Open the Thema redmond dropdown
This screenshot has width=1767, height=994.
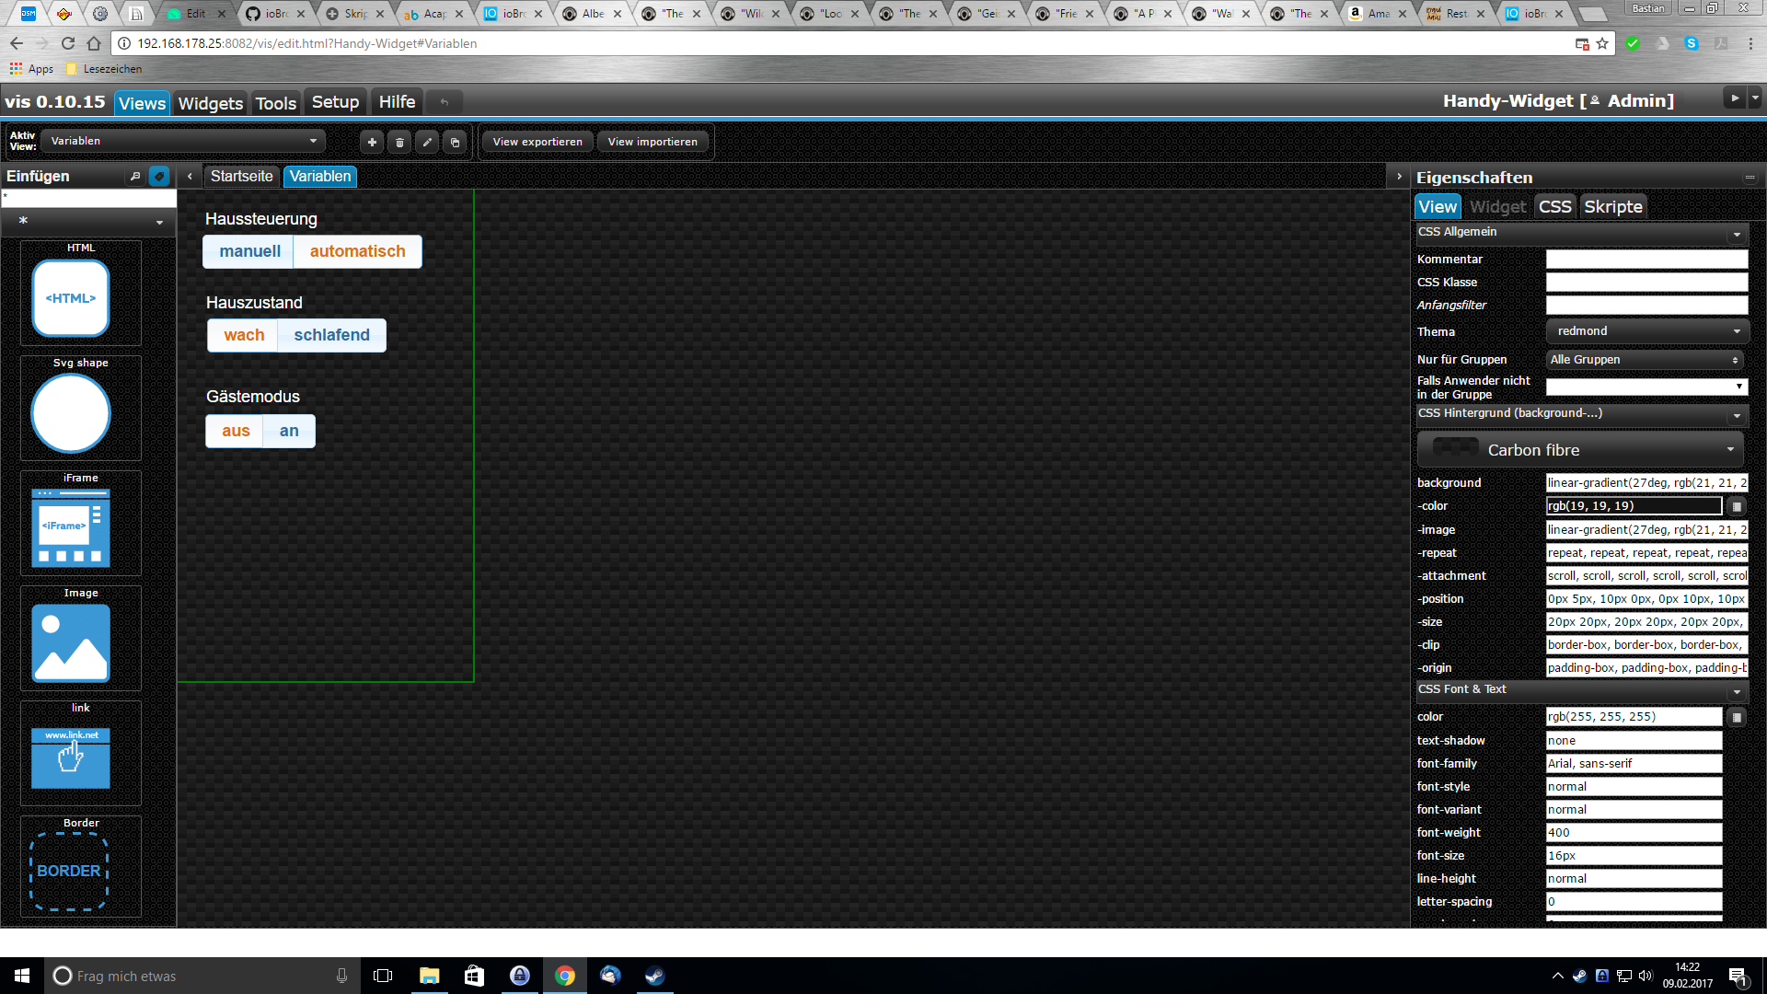click(1646, 331)
